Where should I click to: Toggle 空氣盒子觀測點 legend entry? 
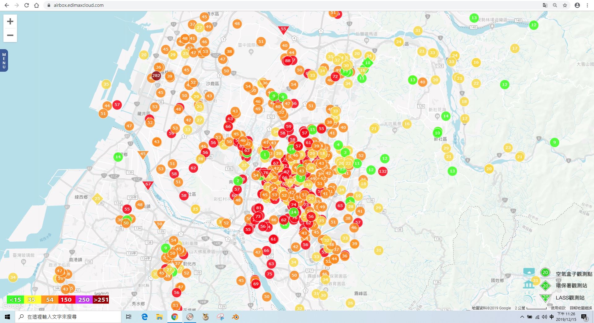click(x=574, y=274)
